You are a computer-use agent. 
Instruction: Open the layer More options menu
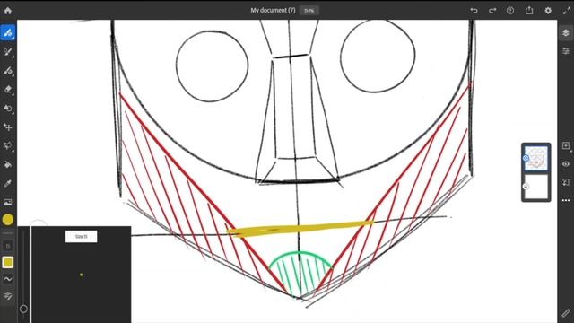(566, 200)
